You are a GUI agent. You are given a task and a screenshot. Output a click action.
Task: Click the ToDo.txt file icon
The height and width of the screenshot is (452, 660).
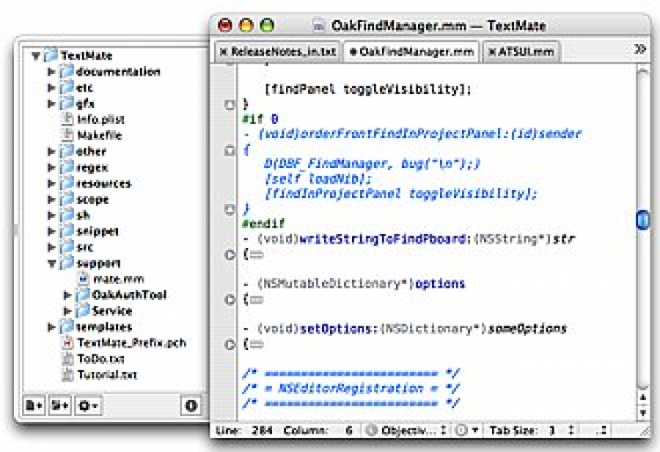click(x=68, y=359)
